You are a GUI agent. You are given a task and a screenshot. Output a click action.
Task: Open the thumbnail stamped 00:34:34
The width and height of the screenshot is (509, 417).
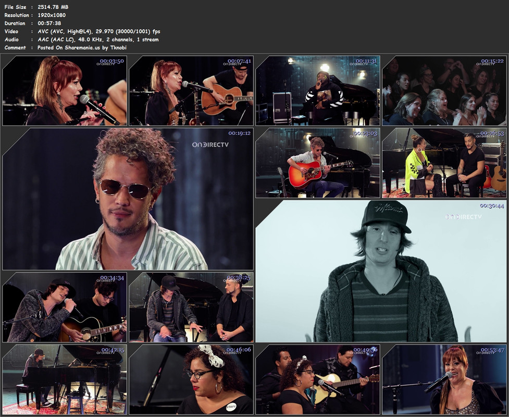[x=65, y=307]
